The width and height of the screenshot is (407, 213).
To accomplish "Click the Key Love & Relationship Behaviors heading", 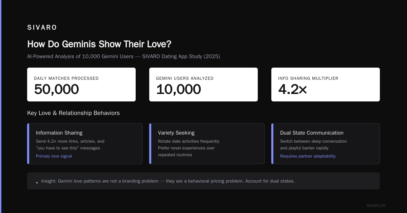I will (x=73, y=113).
